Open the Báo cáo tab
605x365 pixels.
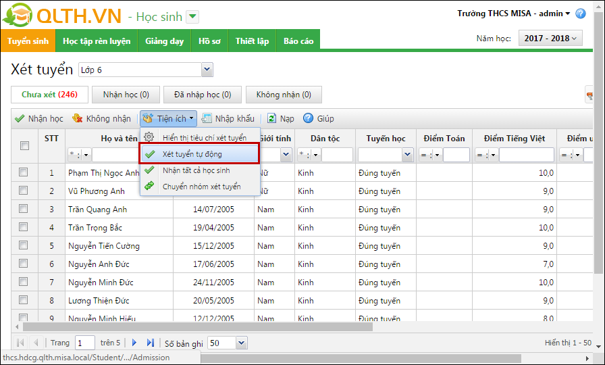point(298,41)
